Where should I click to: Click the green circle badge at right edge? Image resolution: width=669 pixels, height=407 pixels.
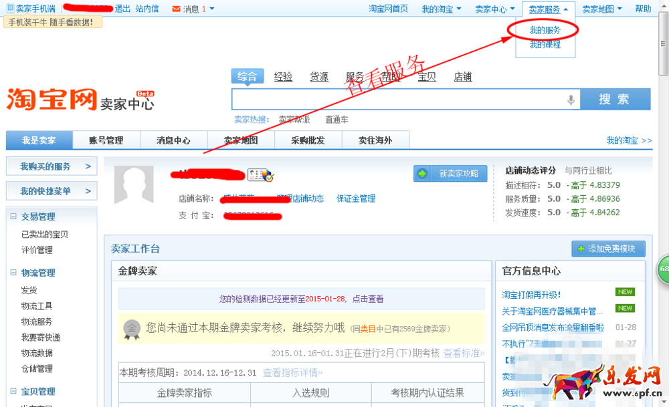click(x=663, y=269)
